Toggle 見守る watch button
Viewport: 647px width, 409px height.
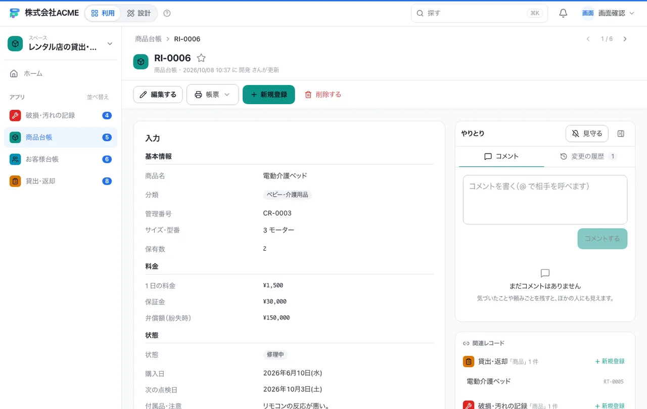pos(587,133)
